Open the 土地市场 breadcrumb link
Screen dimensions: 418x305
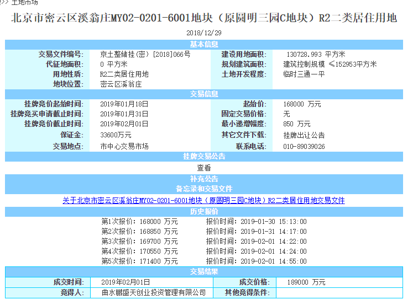[x=24, y=2]
